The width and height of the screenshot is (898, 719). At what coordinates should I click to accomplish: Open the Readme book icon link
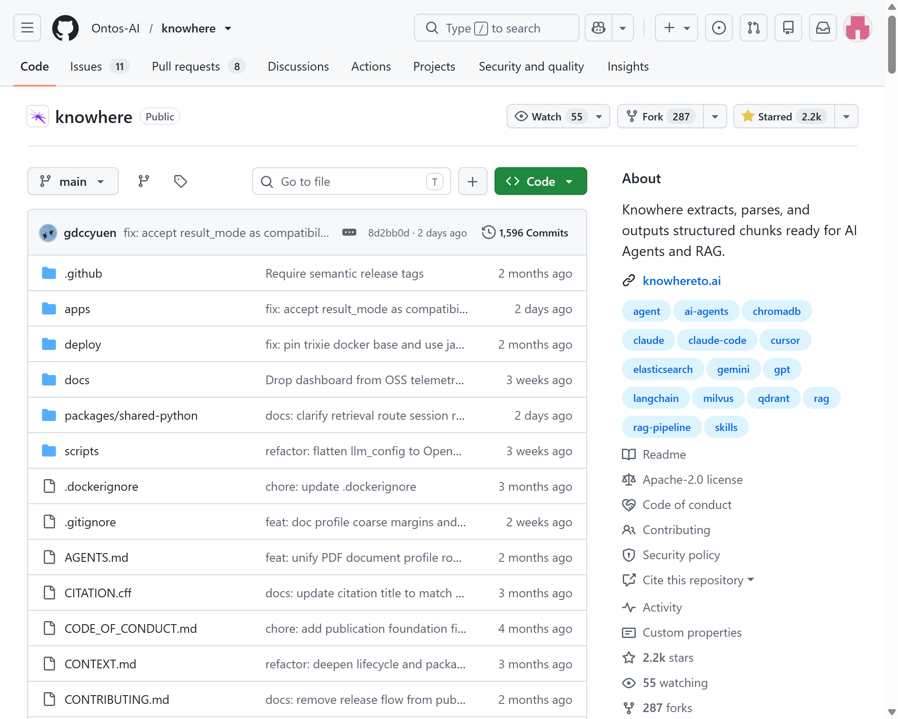[x=629, y=454]
